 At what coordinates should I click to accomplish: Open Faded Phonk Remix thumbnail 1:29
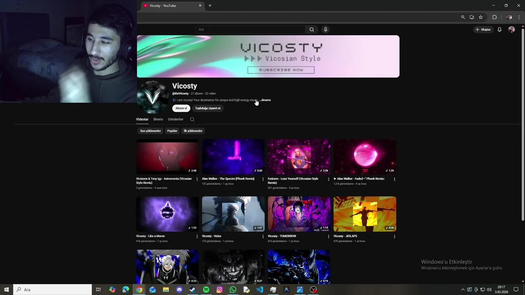point(365,157)
